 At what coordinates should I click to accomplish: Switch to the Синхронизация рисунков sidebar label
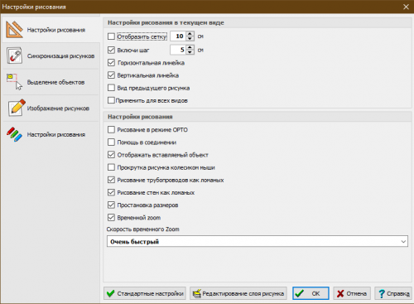tap(60, 56)
